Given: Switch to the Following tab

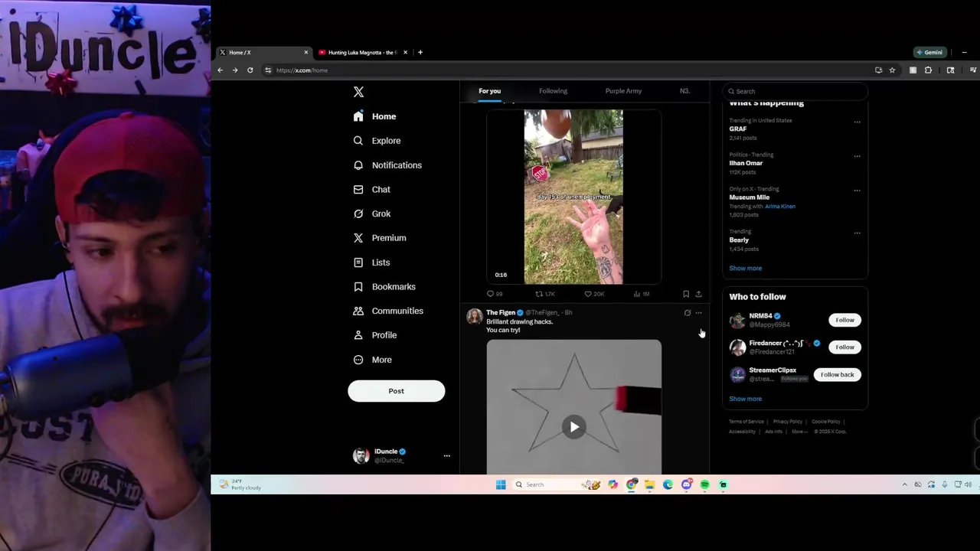Looking at the screenshot, I should tap(553, 91).
